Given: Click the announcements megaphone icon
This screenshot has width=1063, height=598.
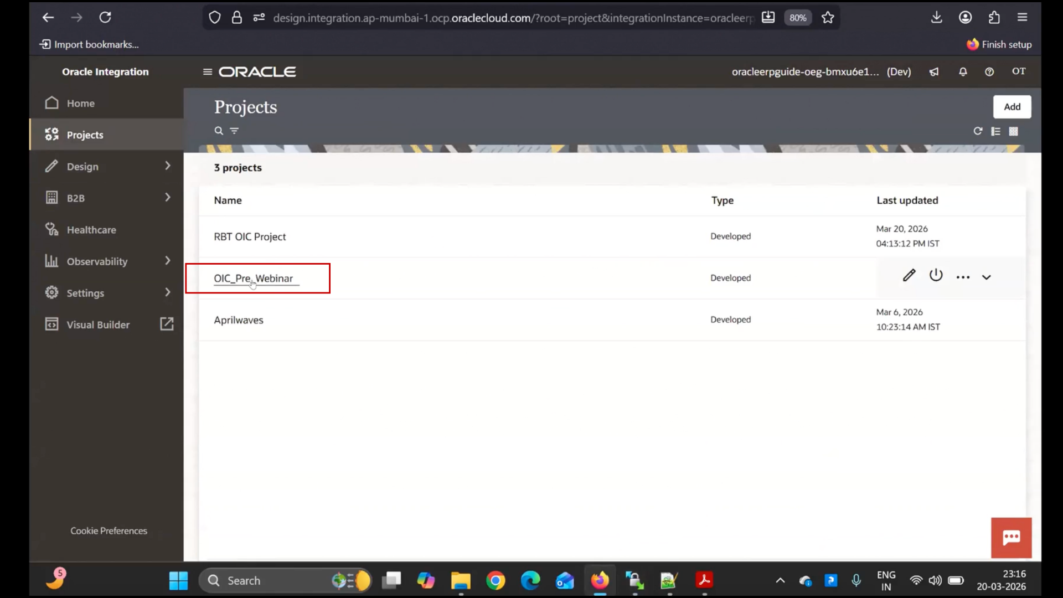Looking at the screenshot, I should click(x=934, y=71).
